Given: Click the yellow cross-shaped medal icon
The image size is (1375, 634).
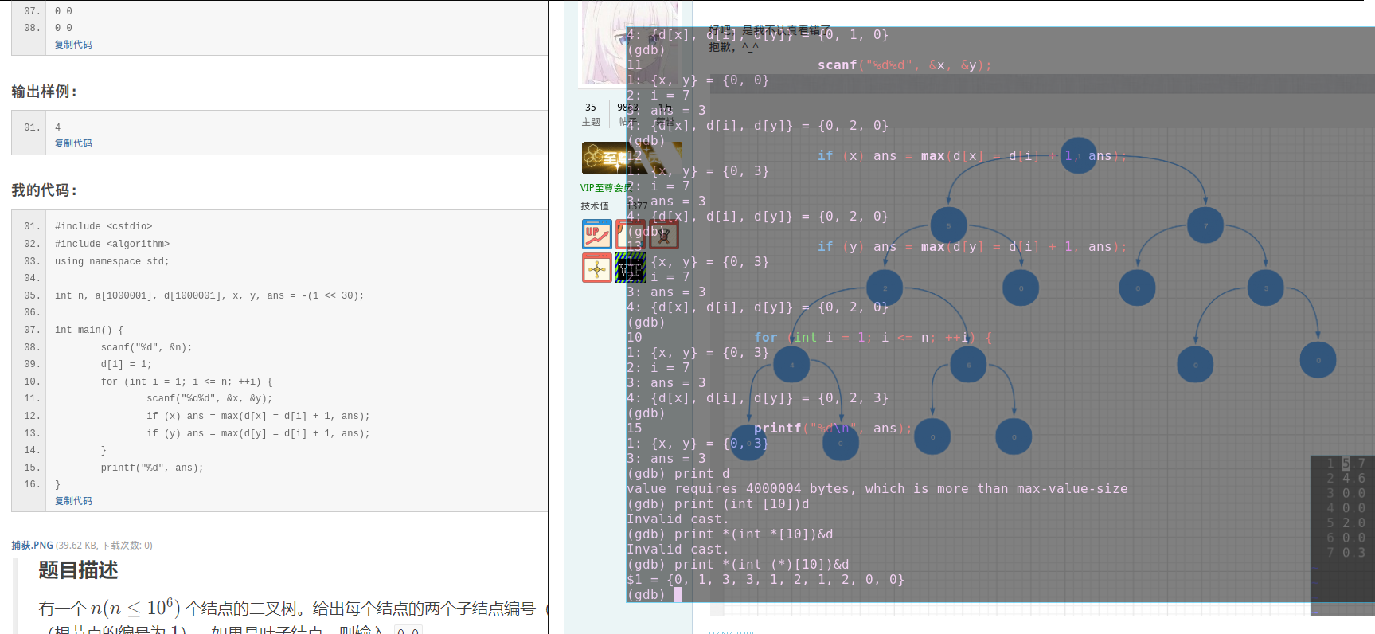Looking at the screenshot, I should click(597, 268).
